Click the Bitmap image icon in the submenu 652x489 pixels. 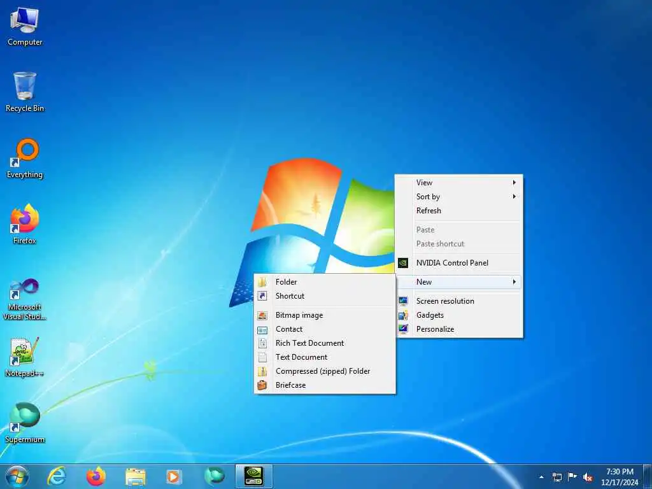click(x=262, y=316)
